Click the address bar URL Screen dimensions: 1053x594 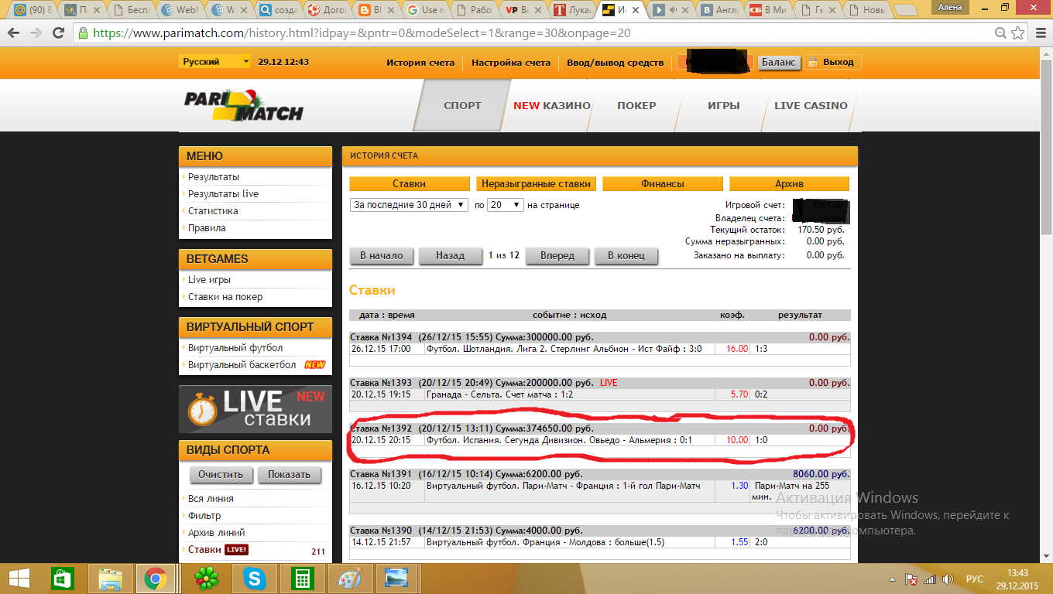click(362, 33)
